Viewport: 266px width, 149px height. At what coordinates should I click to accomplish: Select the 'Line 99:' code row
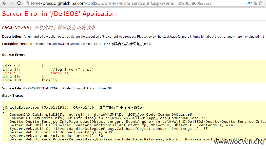pos(23,77)
